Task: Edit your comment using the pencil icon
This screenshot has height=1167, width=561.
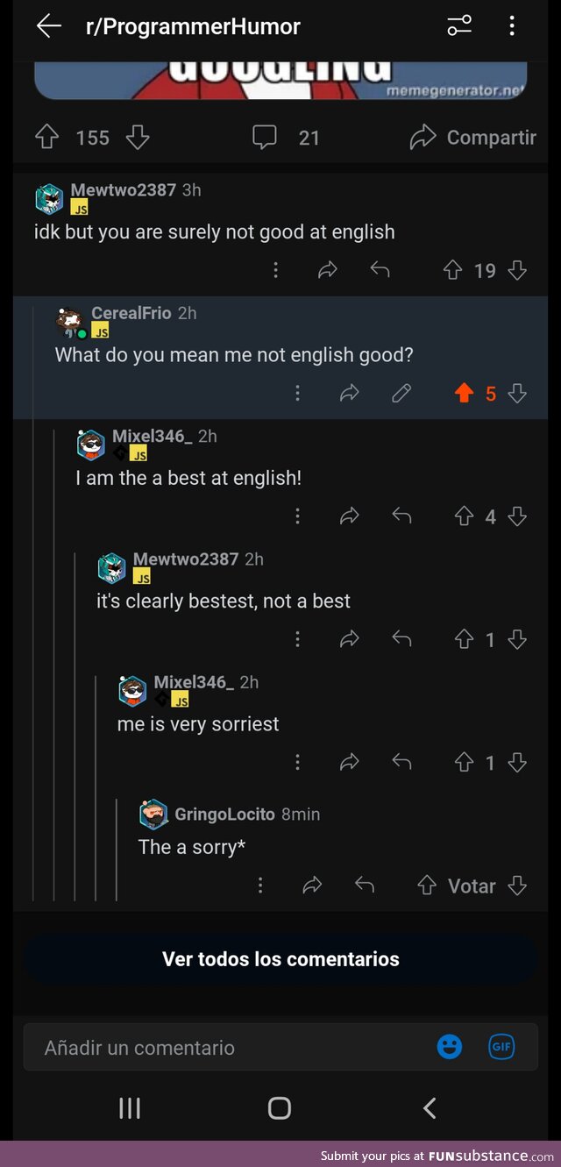Action: coord(401,394)
